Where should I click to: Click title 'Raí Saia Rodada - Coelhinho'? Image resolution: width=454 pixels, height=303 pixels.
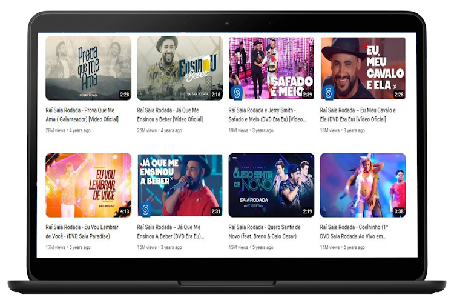[354, 231]
